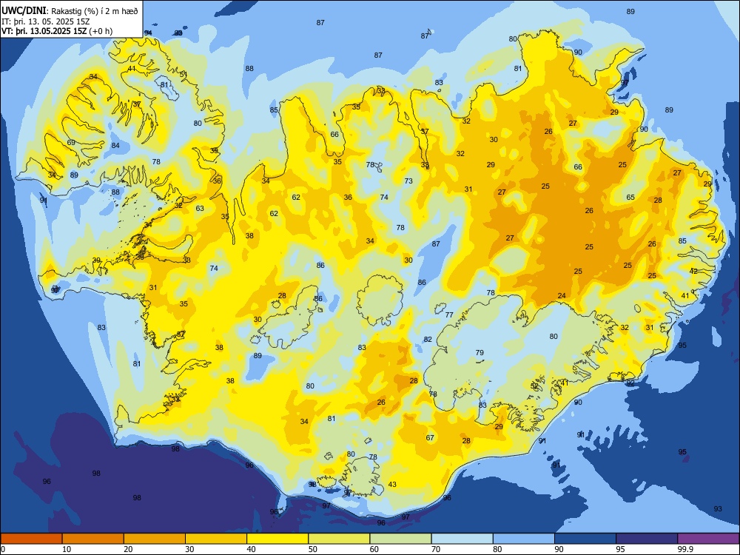
Task: Click the 10–20 orange legend swatch
Action: tap(93, 539)
